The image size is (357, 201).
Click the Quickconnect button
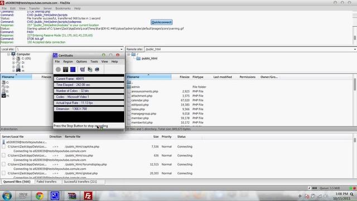click(x=161, y=22)
